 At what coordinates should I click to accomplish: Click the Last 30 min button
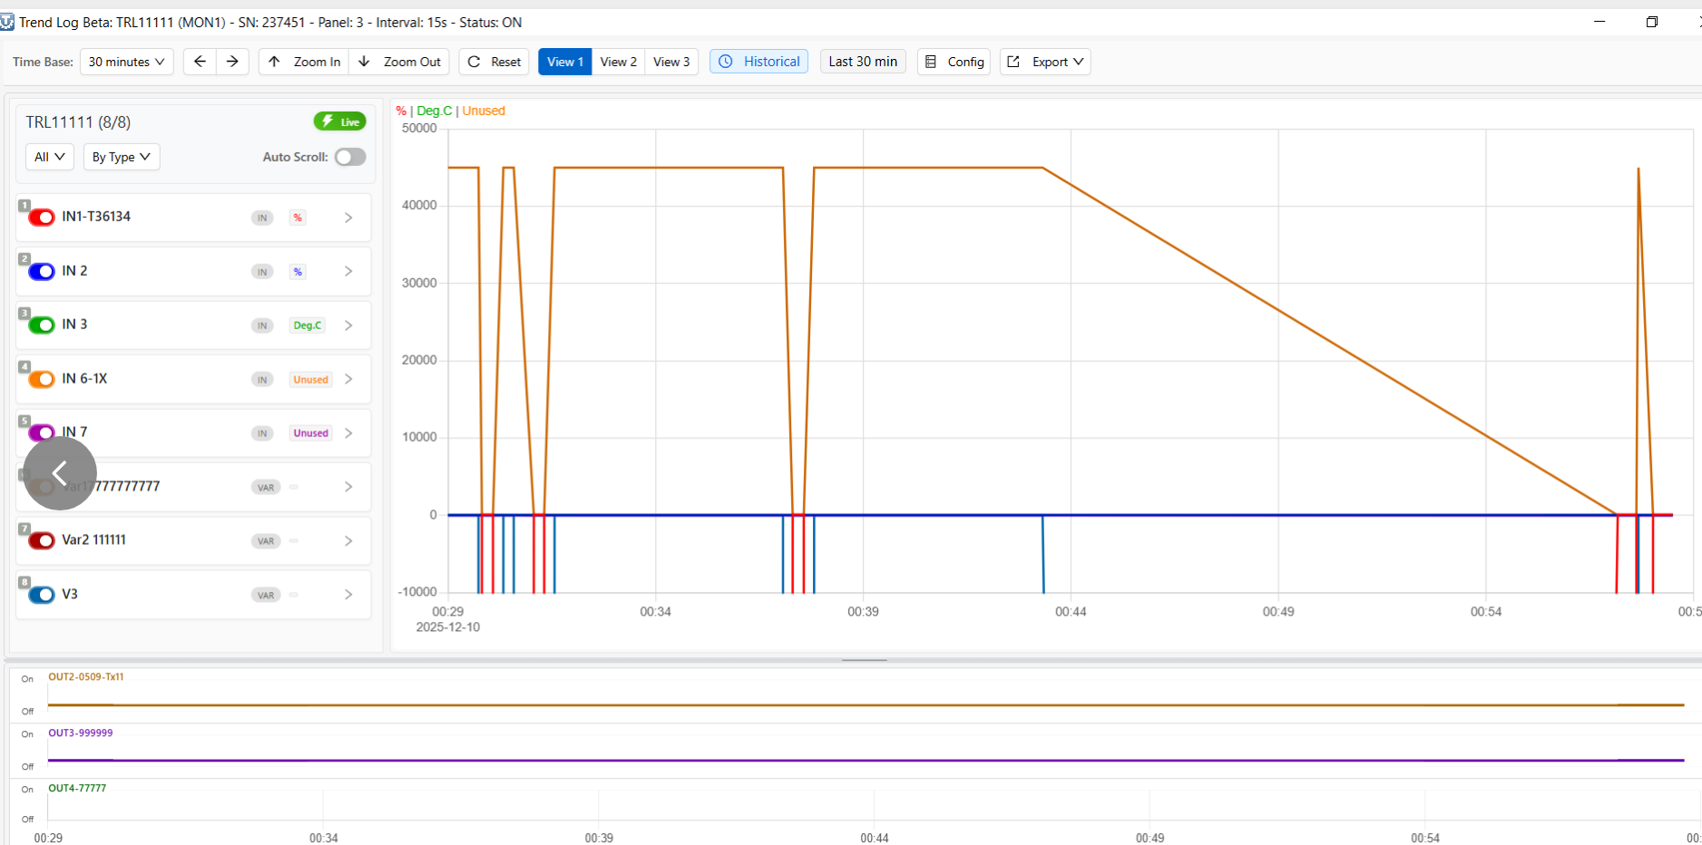coord(863,62)
